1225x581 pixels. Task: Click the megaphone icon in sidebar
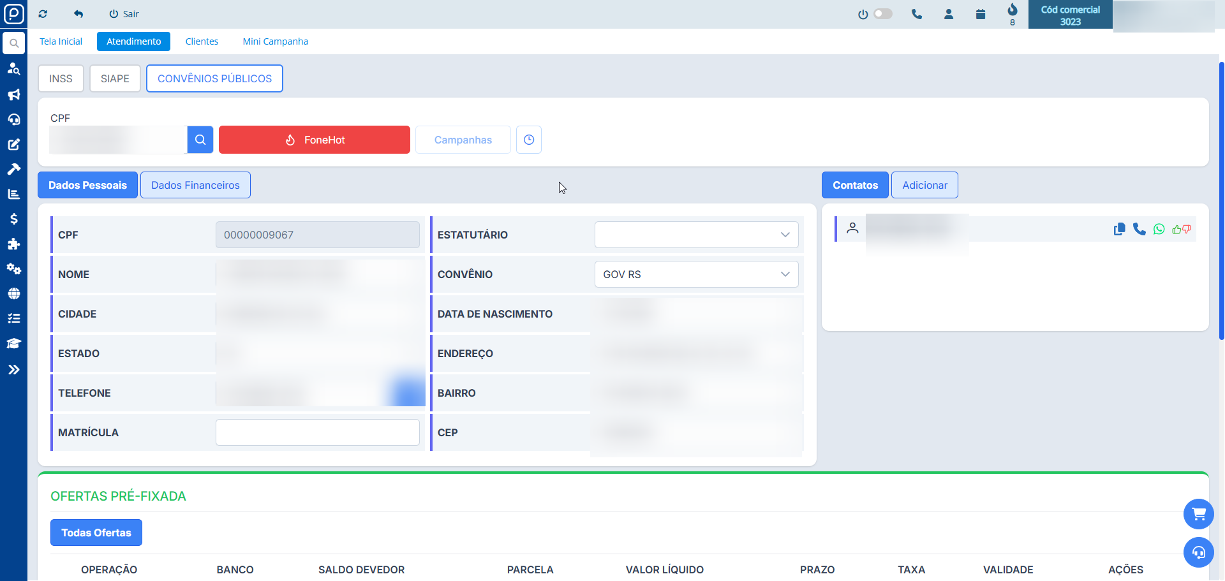point(13,95)
